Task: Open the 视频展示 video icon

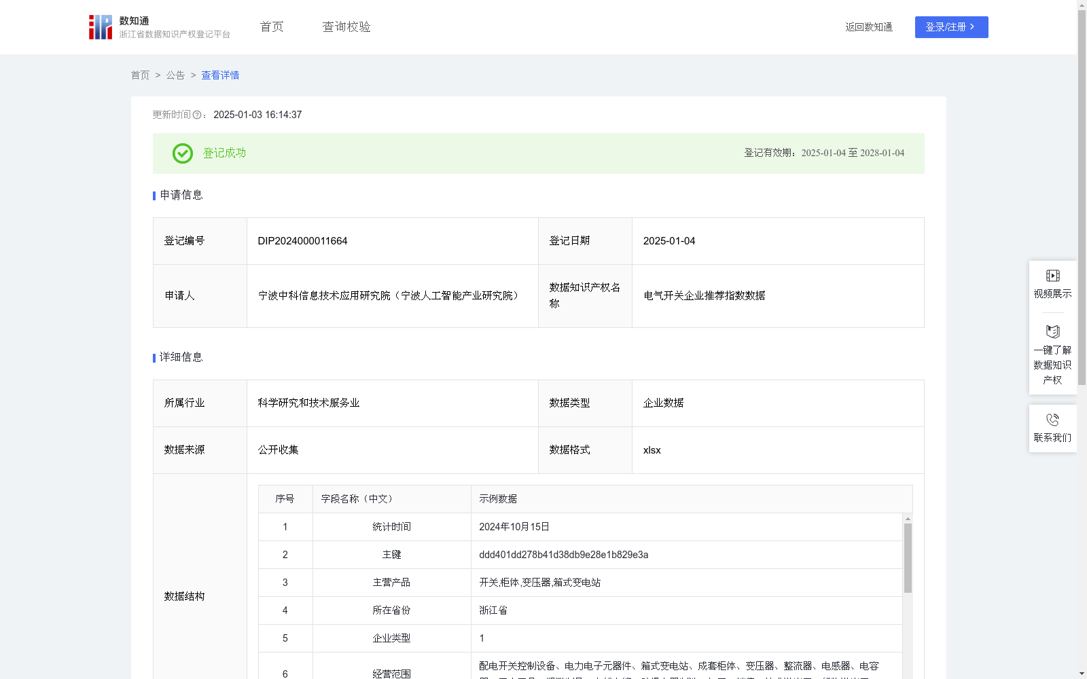Action: [x=1052, y=276]
